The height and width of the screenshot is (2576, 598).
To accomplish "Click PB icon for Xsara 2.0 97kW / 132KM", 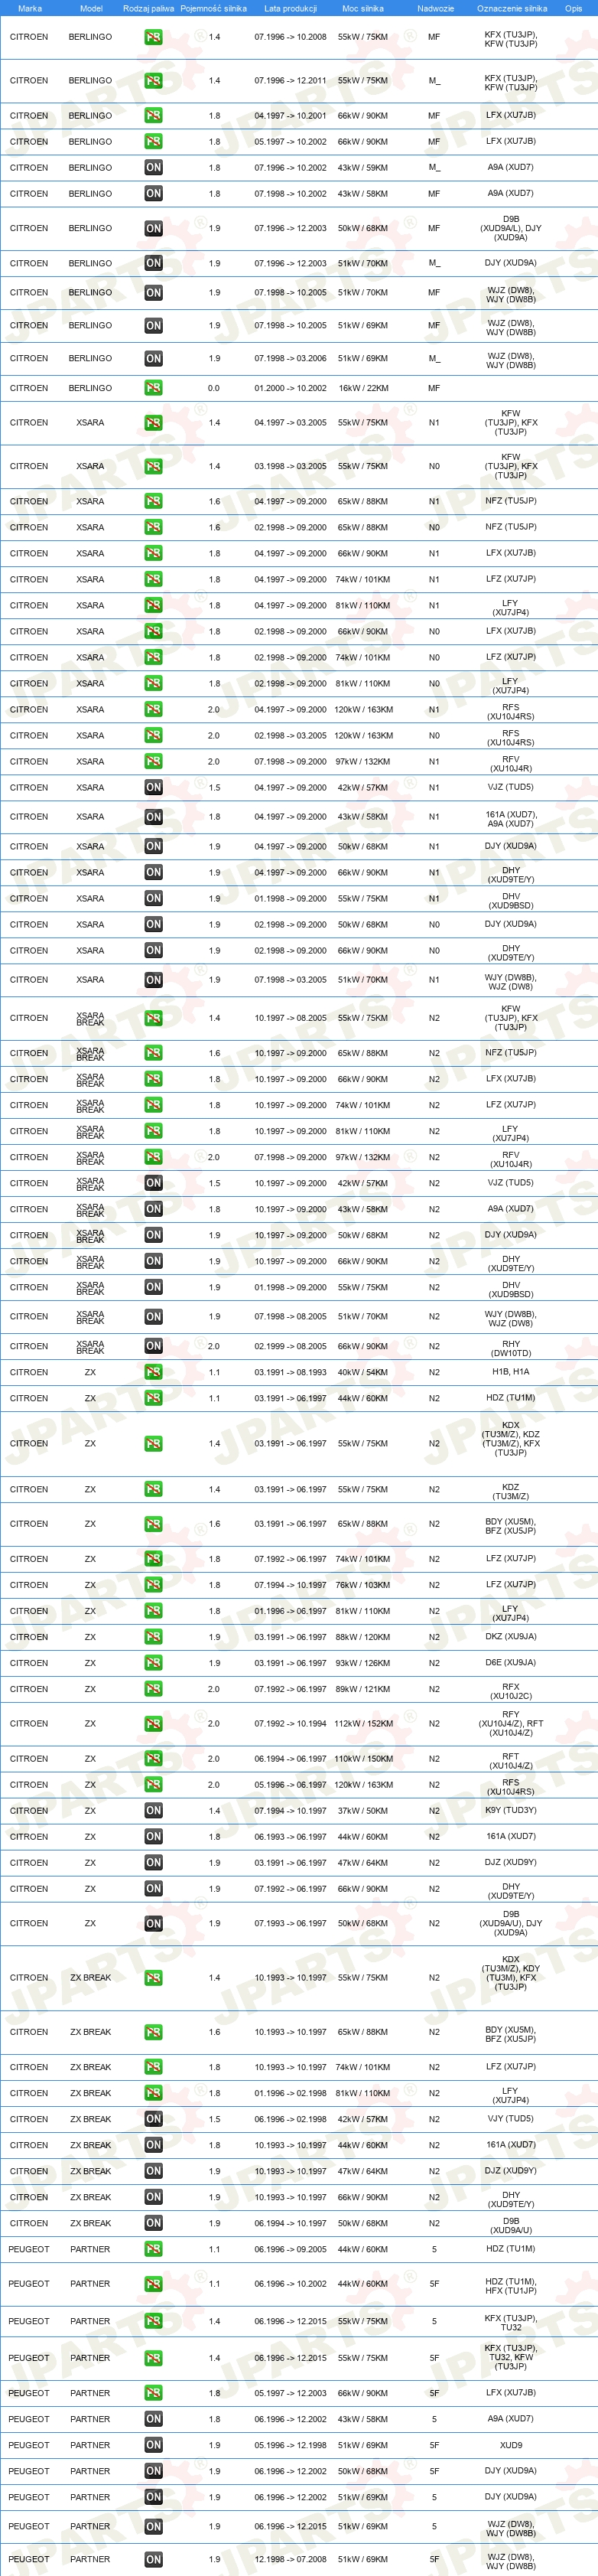I will tap(153, 762).
